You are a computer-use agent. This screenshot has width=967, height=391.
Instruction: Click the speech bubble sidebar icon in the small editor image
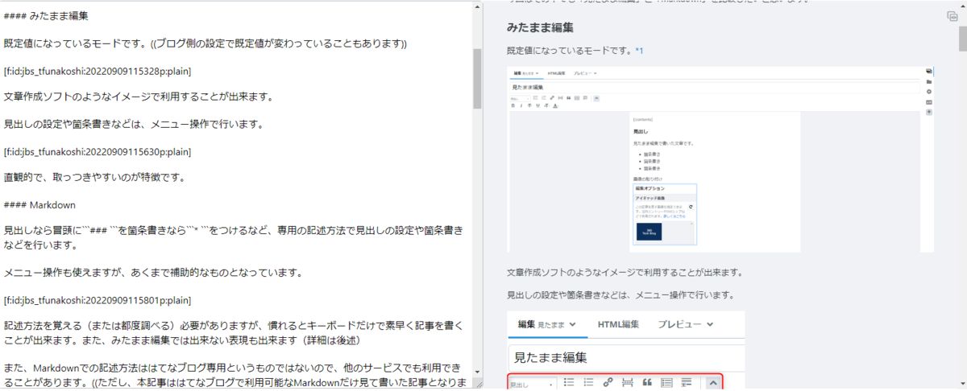point(929,71)
